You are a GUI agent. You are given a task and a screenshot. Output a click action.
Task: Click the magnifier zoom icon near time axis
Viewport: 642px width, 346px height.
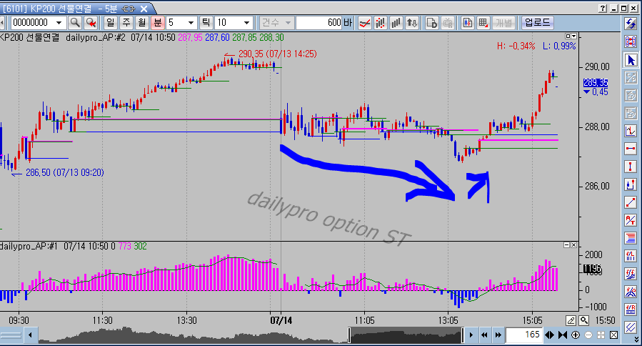click(584, 320)
